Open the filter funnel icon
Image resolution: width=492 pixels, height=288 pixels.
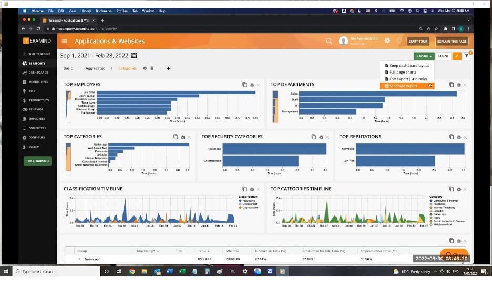point(467,56)
